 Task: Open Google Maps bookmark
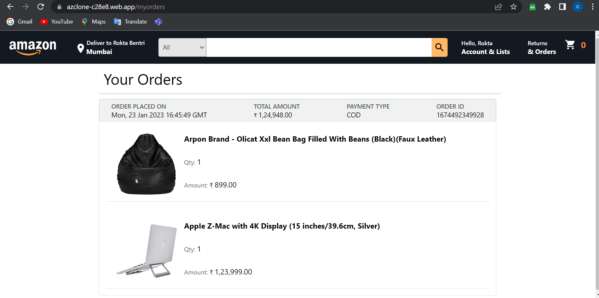click(x=93, y=21)
